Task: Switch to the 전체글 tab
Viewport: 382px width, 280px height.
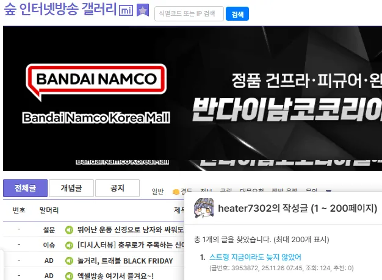Action: 26,188
